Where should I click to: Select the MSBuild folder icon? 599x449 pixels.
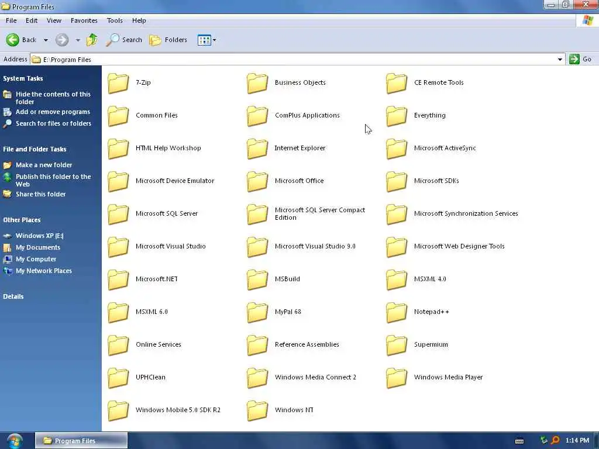click(257, 280)
